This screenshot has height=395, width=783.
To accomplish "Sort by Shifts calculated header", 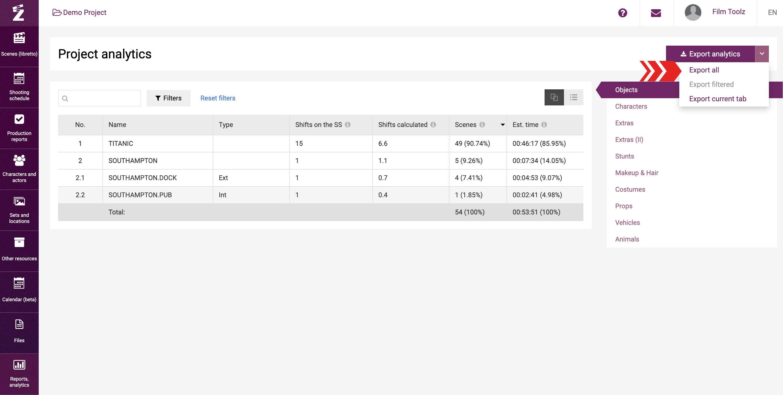I will [403, 125].
